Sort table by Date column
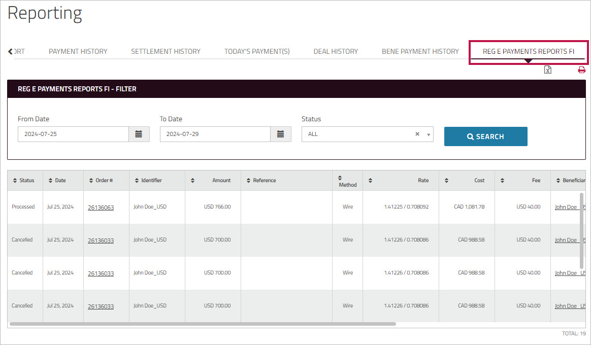The height and width of the screenshot is (345, 591). tap(57, 181)
